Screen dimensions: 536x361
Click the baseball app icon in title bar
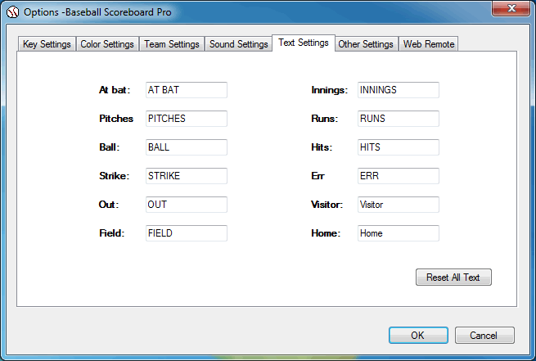tap(13, 12)
